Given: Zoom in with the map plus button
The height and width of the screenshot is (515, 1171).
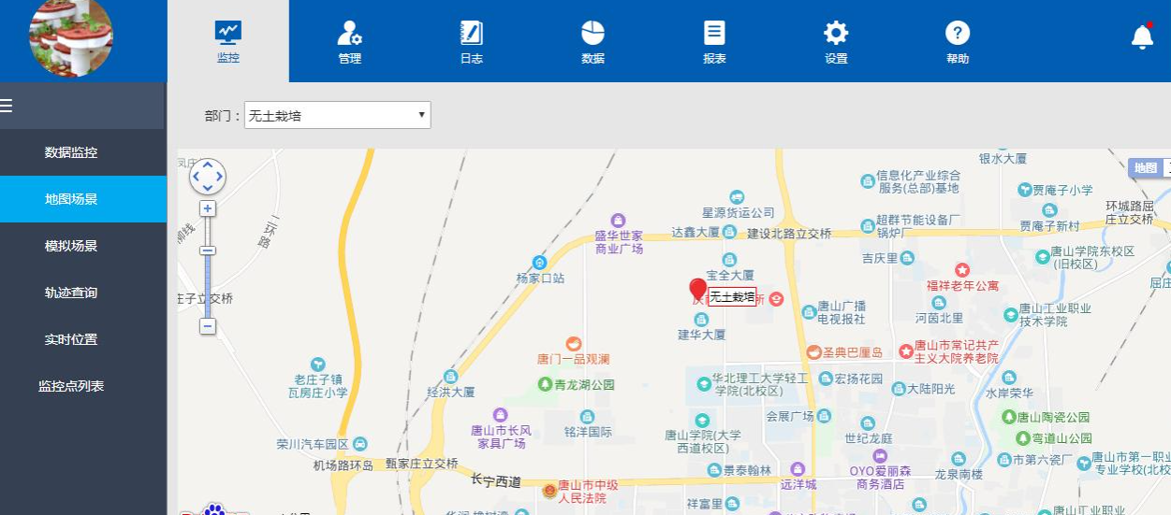Looking at the screenshot, I should click(208, 208).
